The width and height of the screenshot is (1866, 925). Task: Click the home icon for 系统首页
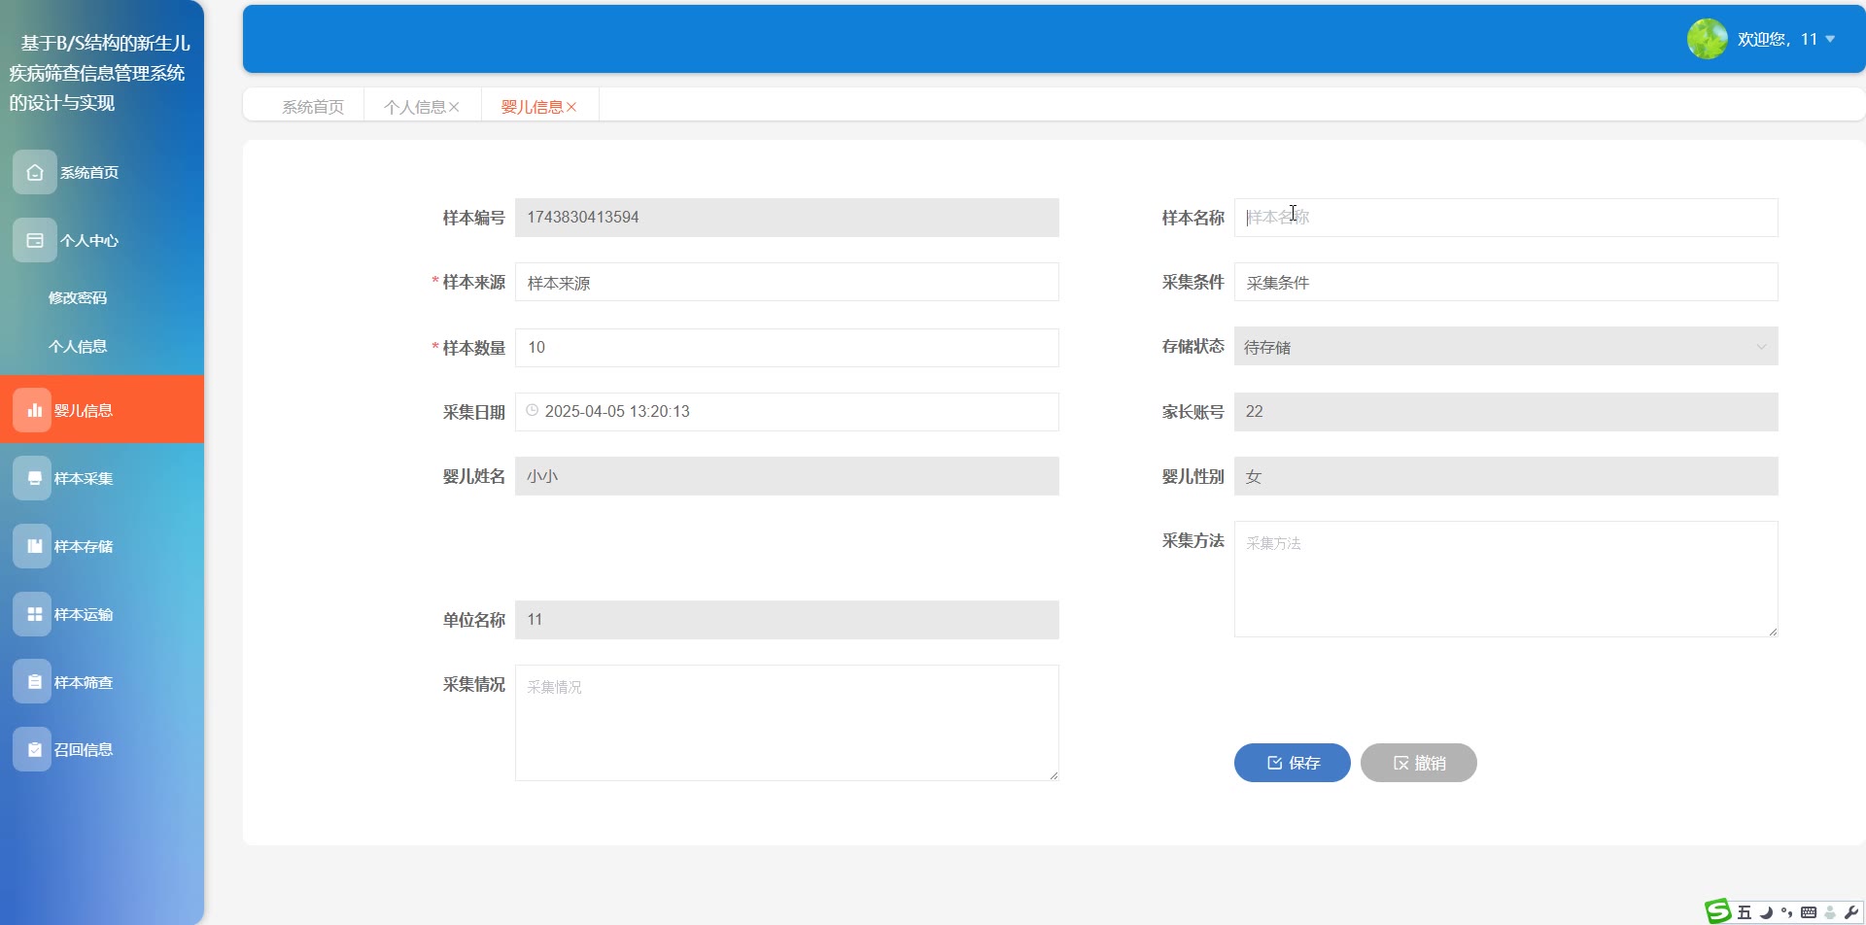pyautogui.click(x=34, y=173)
